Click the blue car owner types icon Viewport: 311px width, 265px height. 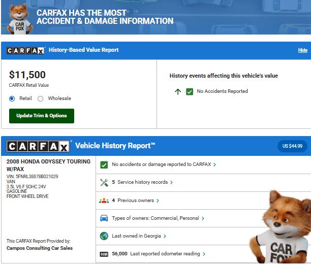(104, 218)
